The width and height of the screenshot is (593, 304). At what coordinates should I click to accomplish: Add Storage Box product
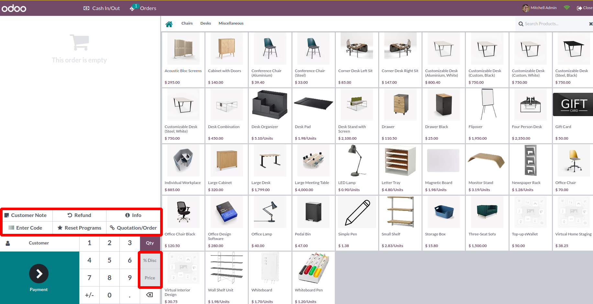[444, 223]
